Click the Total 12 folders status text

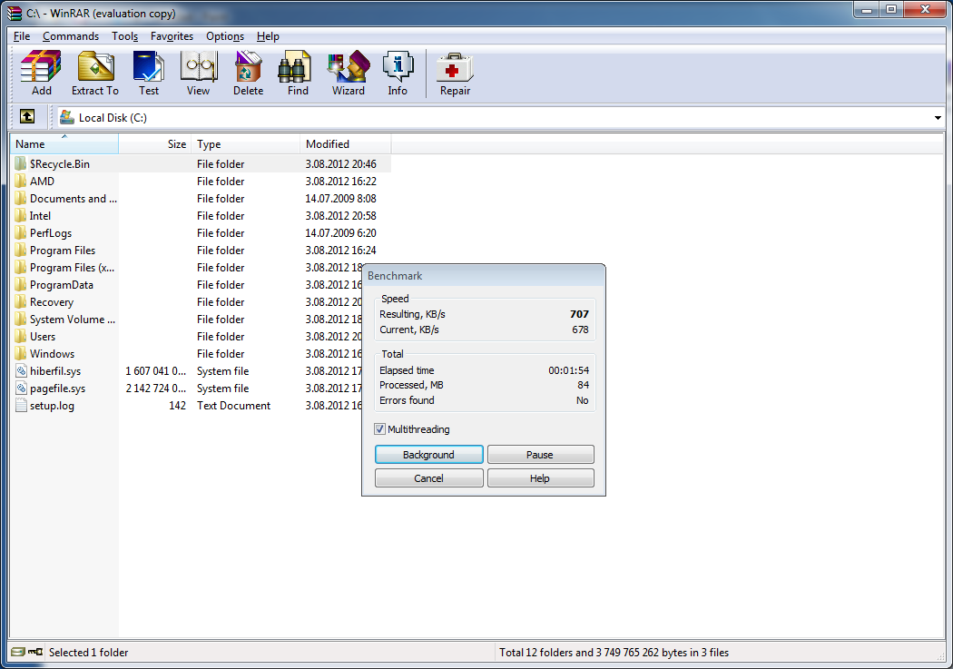[x=614, y=652]
